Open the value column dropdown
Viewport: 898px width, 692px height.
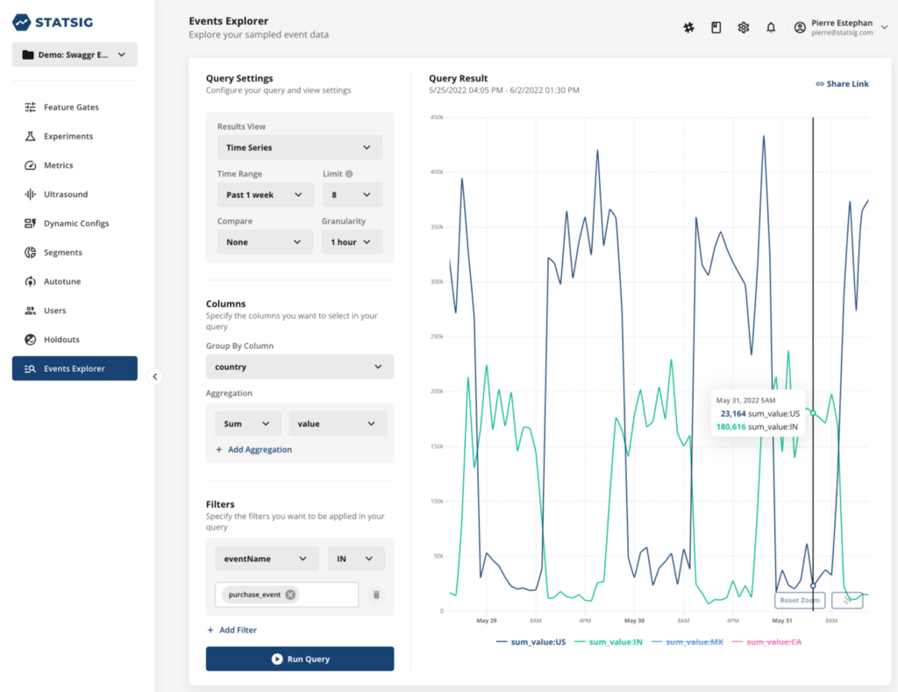point(338,424)
